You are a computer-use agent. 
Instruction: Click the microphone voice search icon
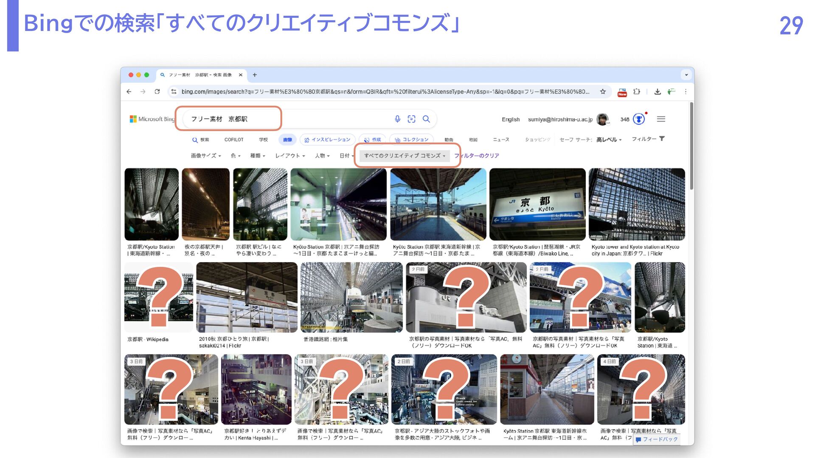tap(397, 119)
